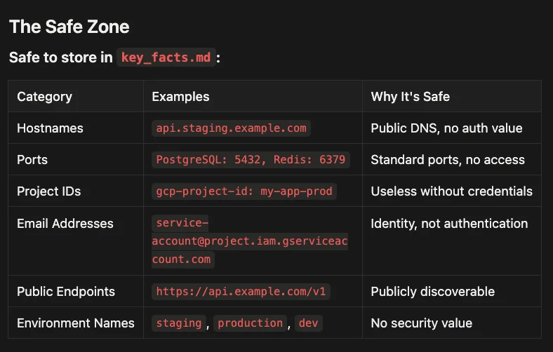Select the service-account email code block
The height and width of the screenshot is (352, 553).
(x=251, y=241)
